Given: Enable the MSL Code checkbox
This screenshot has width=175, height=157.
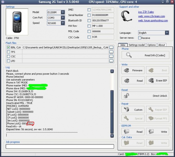Looking at the screenshot, I should [89, 31].
